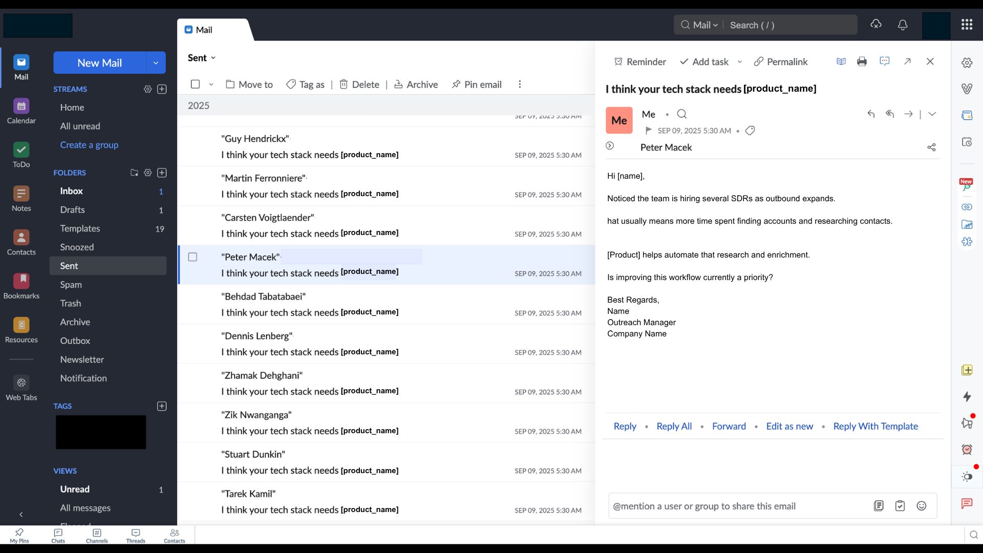Add a new tag with plus icon
This screenshot has width=983, height=553.
[x=162, y=406]
